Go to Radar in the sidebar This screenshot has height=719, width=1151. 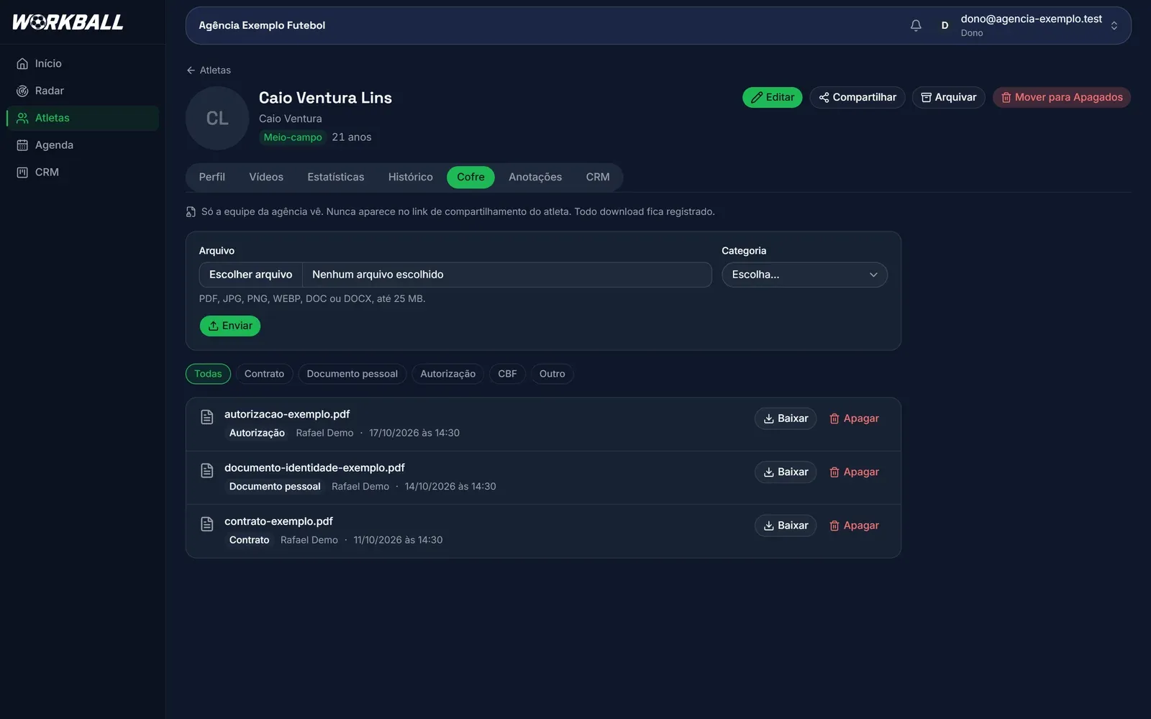click(x=83, y=91)
